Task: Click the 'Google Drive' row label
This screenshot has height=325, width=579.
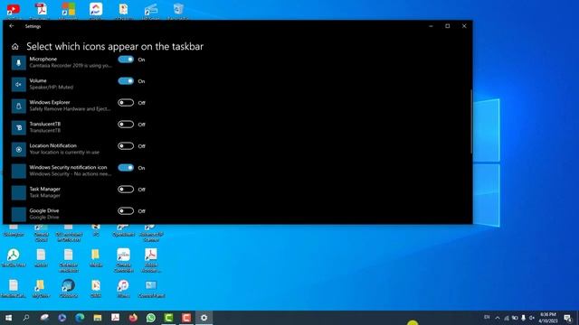Action: click(x=44, y=210)
